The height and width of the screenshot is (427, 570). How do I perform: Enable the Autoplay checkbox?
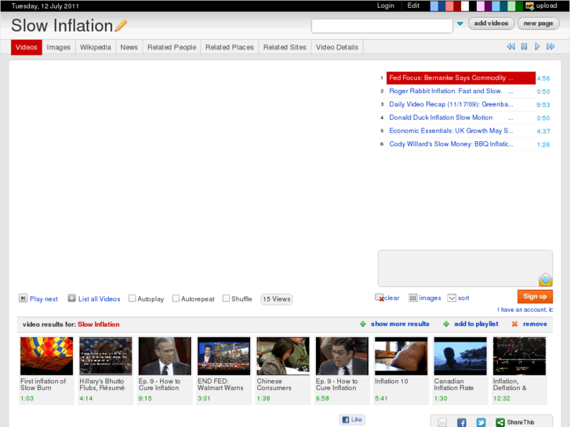(133, 299)
